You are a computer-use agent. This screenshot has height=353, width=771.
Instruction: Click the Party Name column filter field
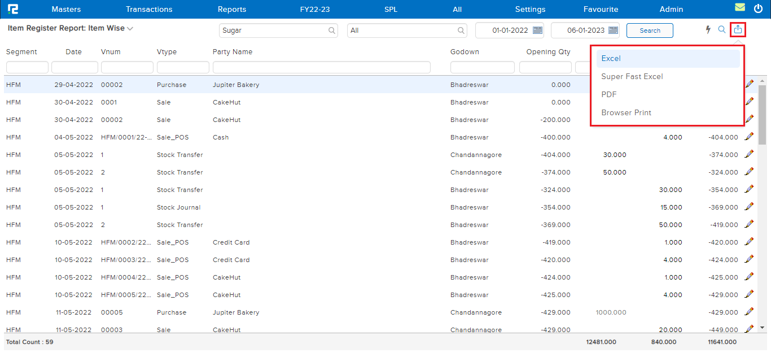click(x=321, y=68)
